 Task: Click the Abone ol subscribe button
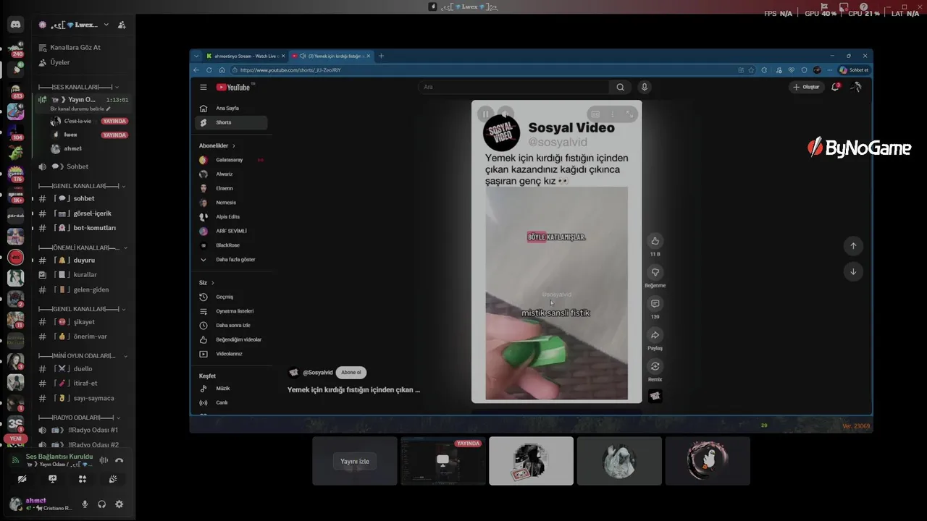click(x=351, y=373)
